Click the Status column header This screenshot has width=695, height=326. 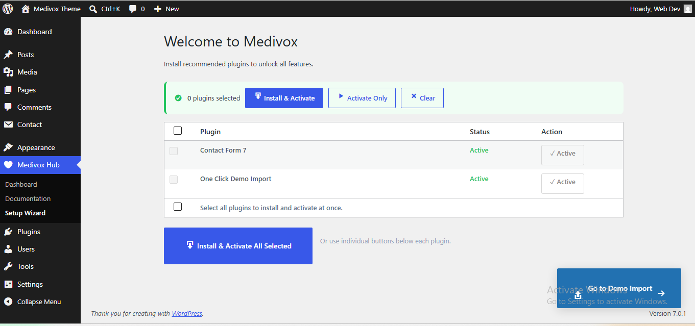[x=480, y=132]
